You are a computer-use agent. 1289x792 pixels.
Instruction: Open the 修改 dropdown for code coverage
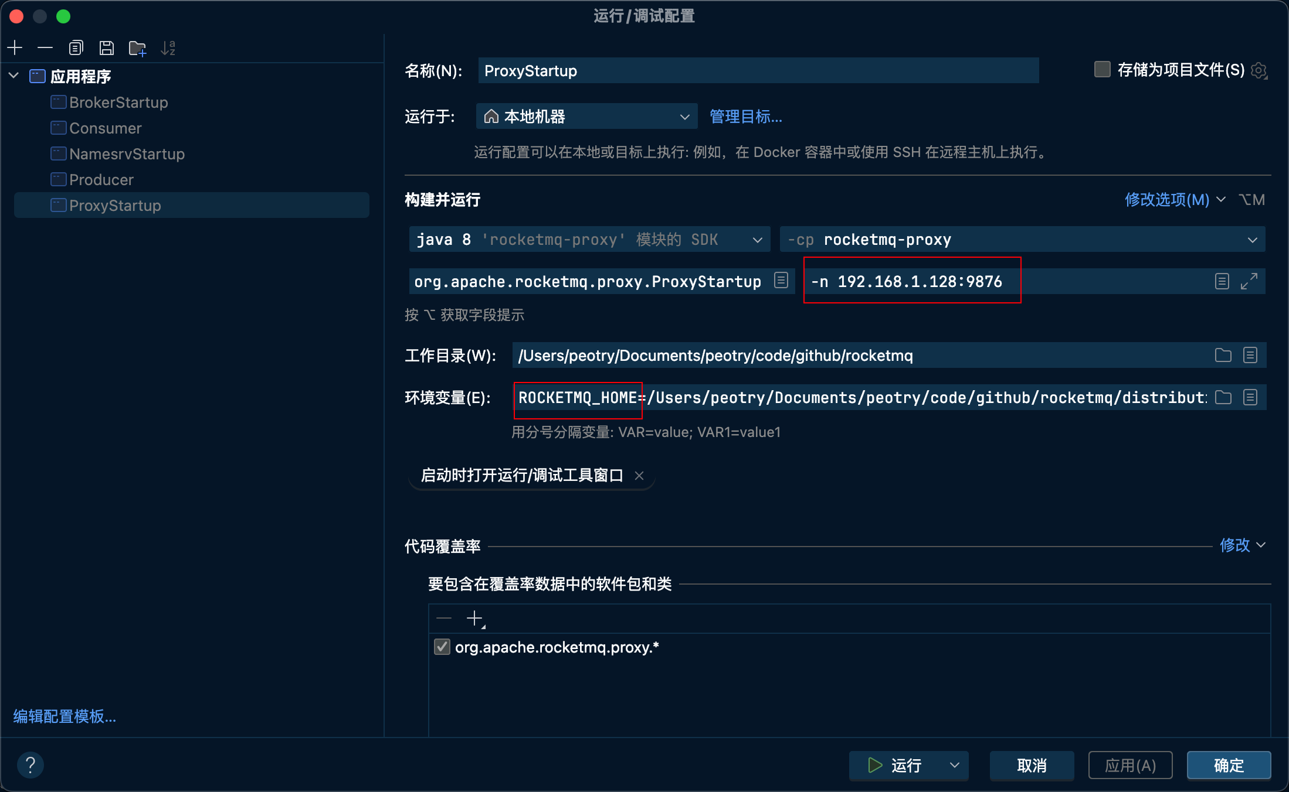(1243, 545)
